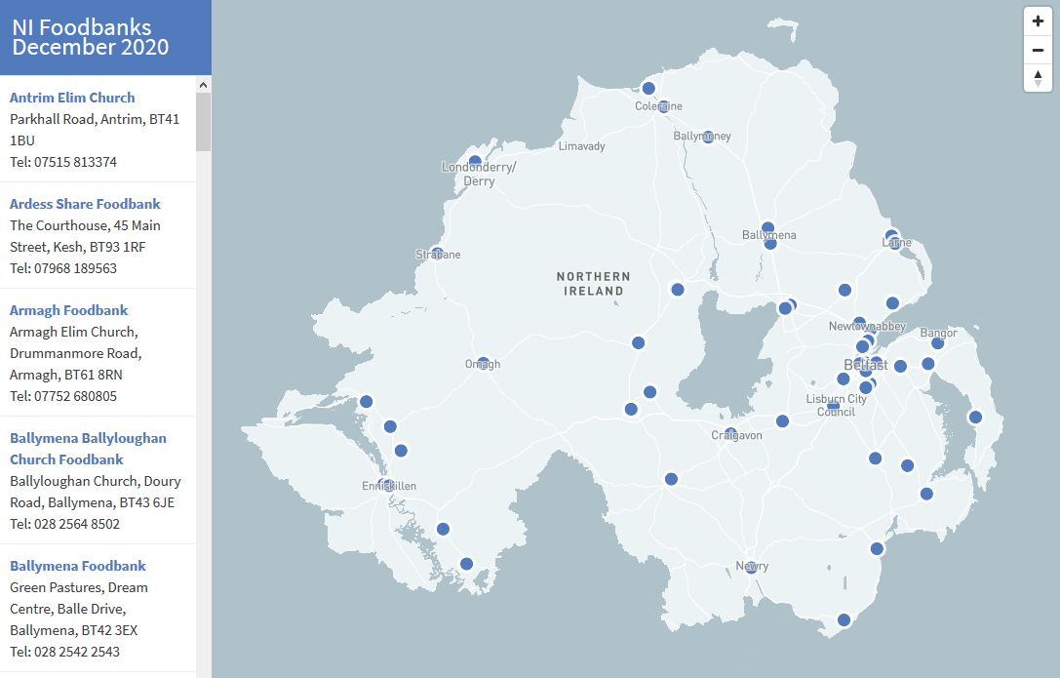Select the foodbank marker at Ballymoney
The image size is (1060, 678).
pos(707,138)
